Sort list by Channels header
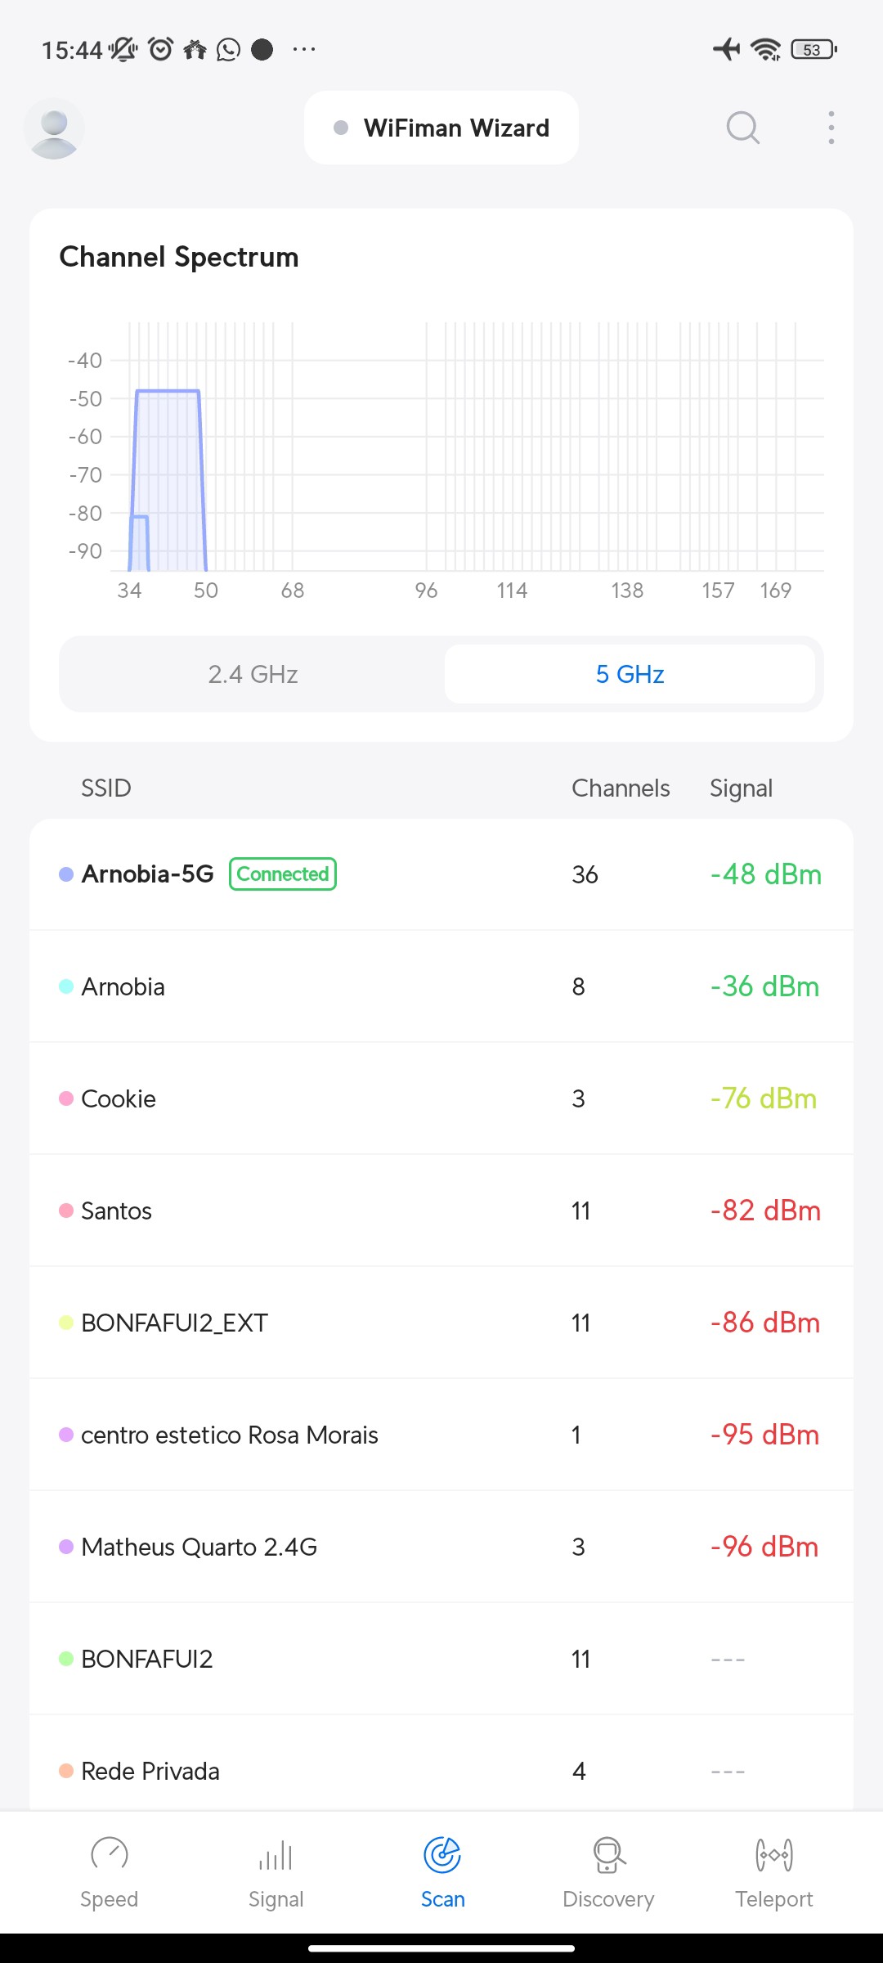 [620, 788]
